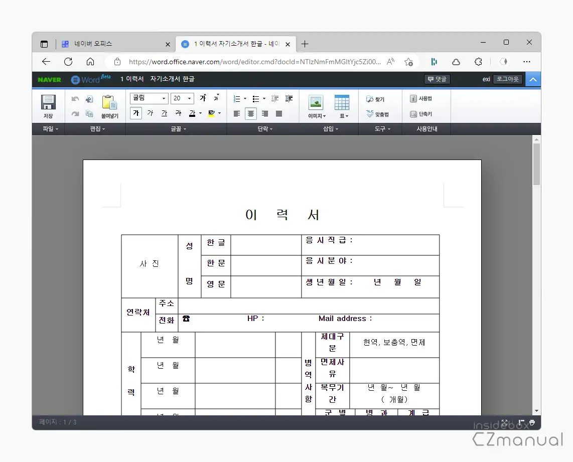Open 단축키 shortcuts list

[x=421, y=114]
